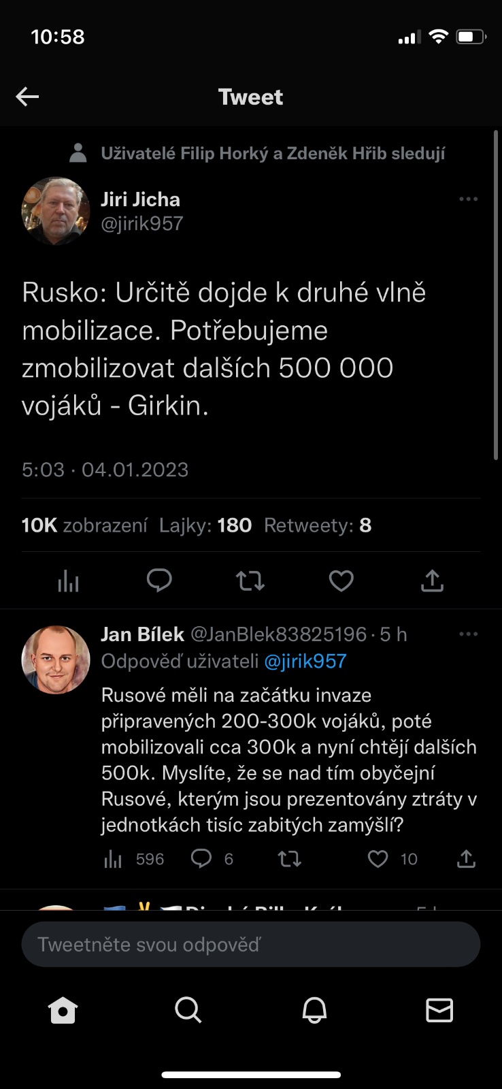The height and width of the screenshot is (1089, 502).
Task: Open the Messages envelope tab
Action: pyautogui.click(x=439, y=1011)
